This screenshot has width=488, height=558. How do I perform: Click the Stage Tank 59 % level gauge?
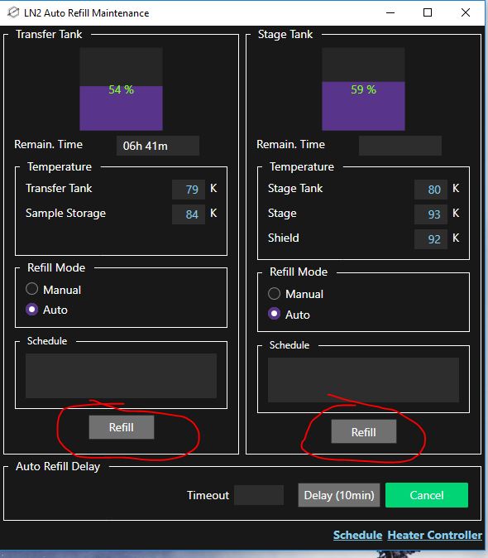click(x=363, y=89)
